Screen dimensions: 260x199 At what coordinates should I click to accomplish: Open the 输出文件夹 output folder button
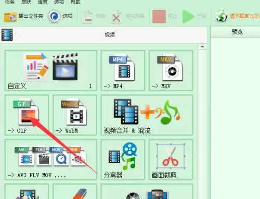[23, 17]
